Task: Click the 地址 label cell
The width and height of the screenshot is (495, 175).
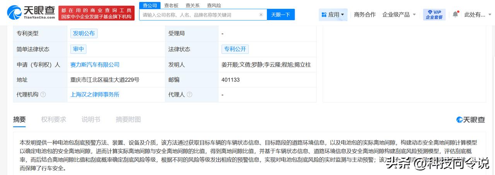Action: click(40, 80)
